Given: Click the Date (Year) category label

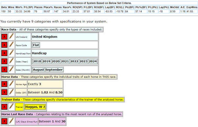Looking at the screenshot, I should pos(23,61).
